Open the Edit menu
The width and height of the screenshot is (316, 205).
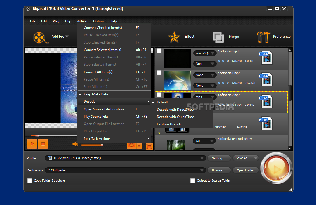point(44,21)
